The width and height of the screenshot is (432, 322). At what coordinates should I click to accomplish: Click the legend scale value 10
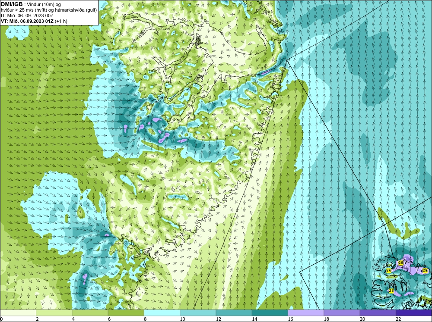[x=182, y=319]
